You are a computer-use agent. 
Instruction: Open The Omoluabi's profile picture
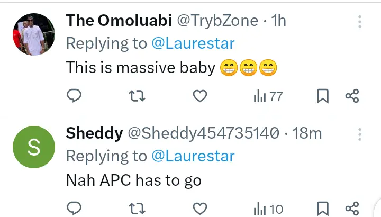(x=33, y=33)
